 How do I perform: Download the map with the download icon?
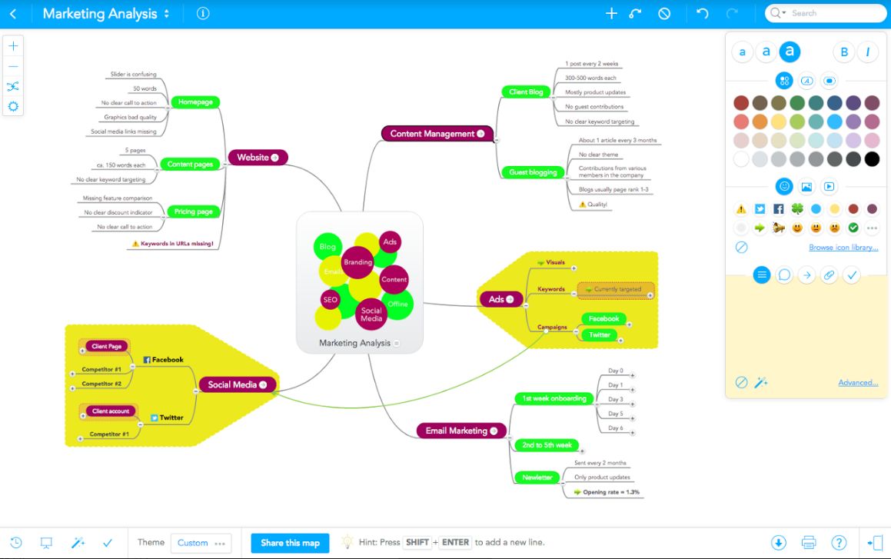779,543
